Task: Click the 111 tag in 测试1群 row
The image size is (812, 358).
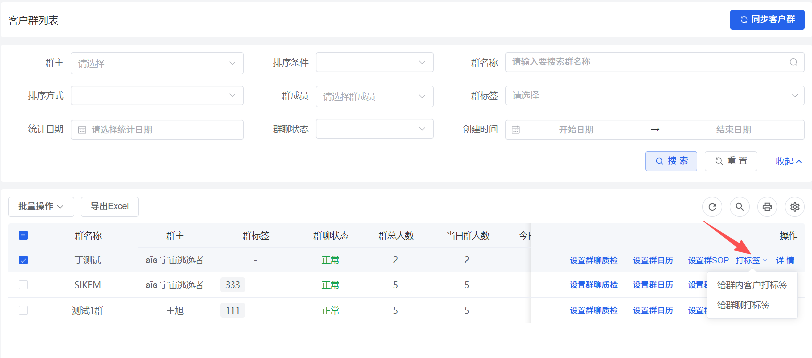Action: pyautogui.click(x=232, y=310)
